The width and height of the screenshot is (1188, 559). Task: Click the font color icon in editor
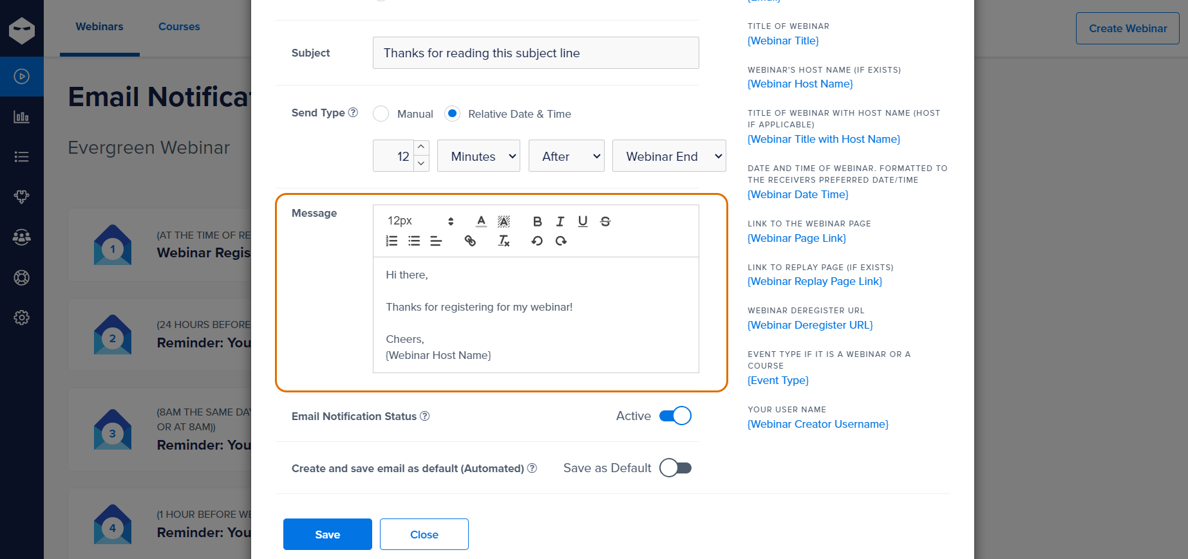click(481, 221)
